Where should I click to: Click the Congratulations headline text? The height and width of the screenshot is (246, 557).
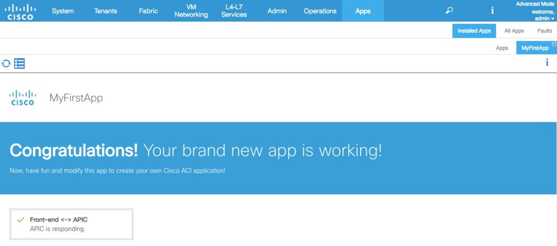coord(196,150)
